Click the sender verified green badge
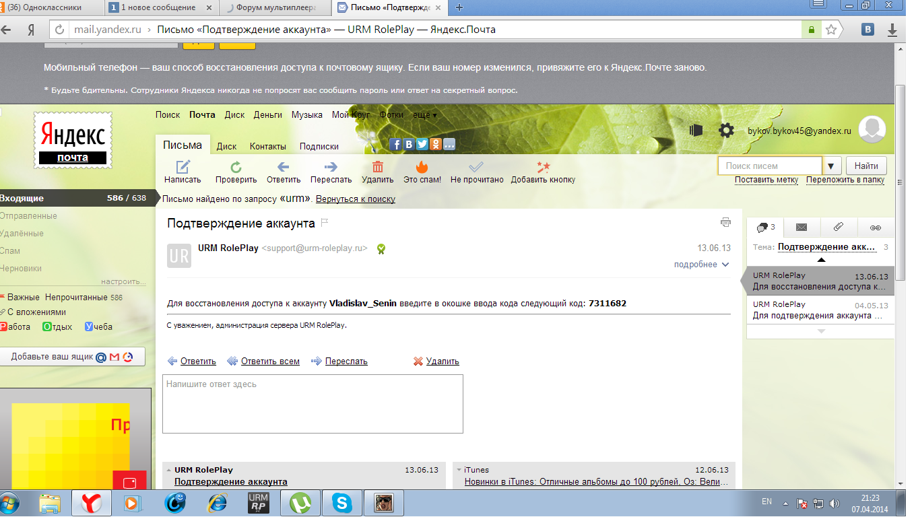Viewport: 916px width, 517px height. pyautogui.click(x=381, y=248)
